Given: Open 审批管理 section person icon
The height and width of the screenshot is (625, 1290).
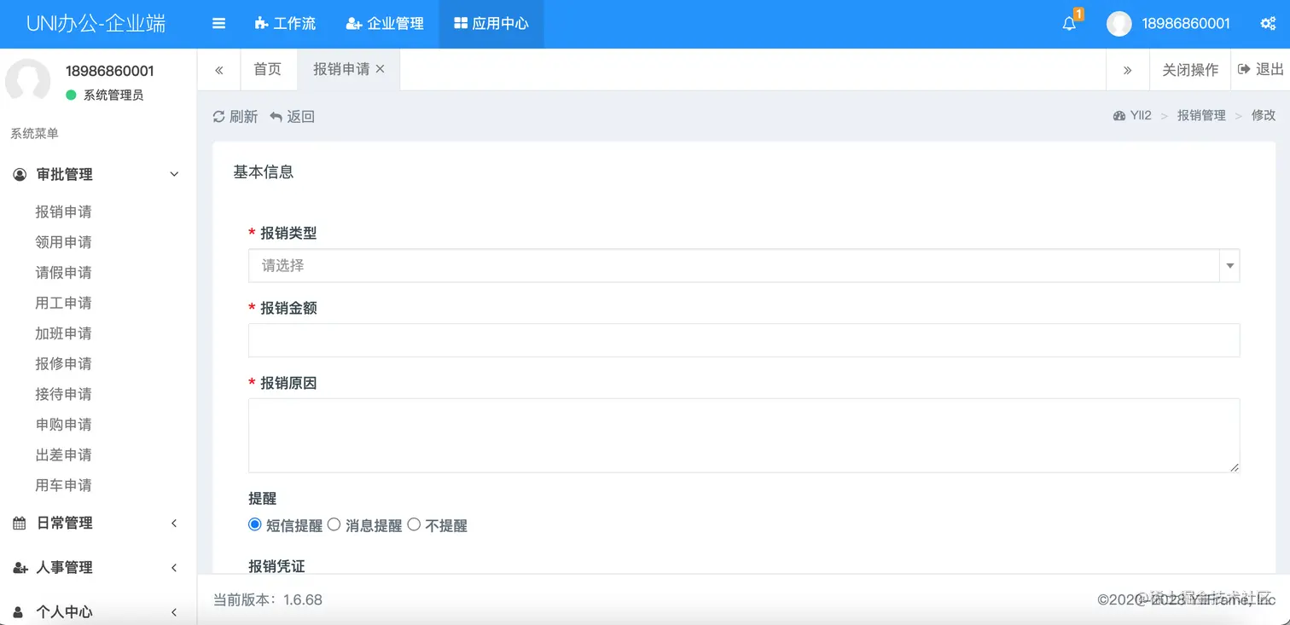Looking at the screenshot, I should 19,174.
